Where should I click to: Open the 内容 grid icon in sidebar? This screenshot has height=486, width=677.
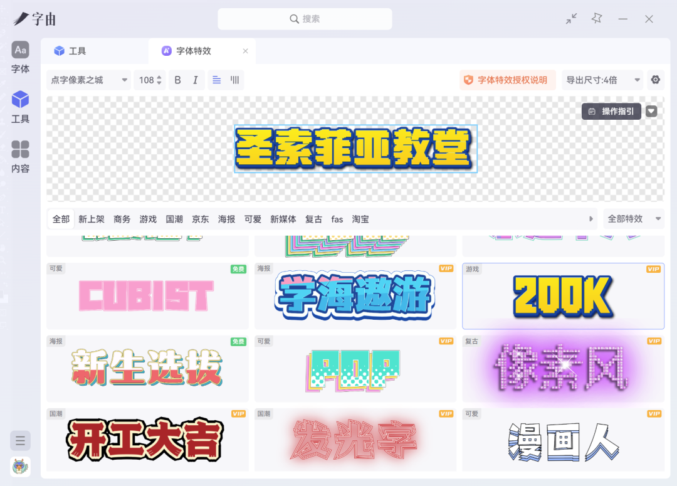[x=20, y=150]
